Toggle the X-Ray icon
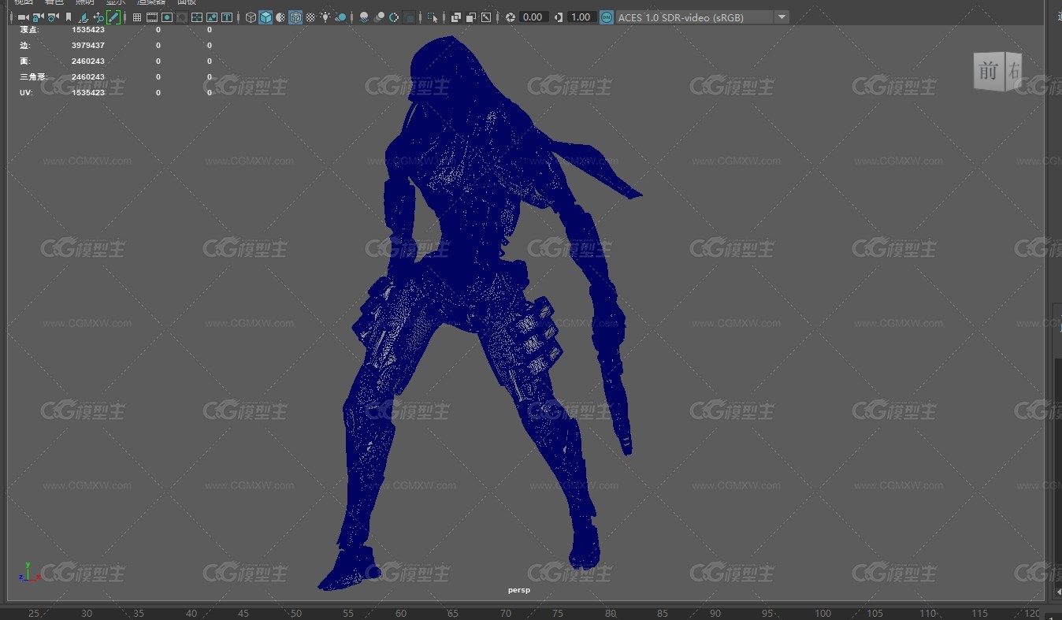The image size is (1062, 620). 455,17
